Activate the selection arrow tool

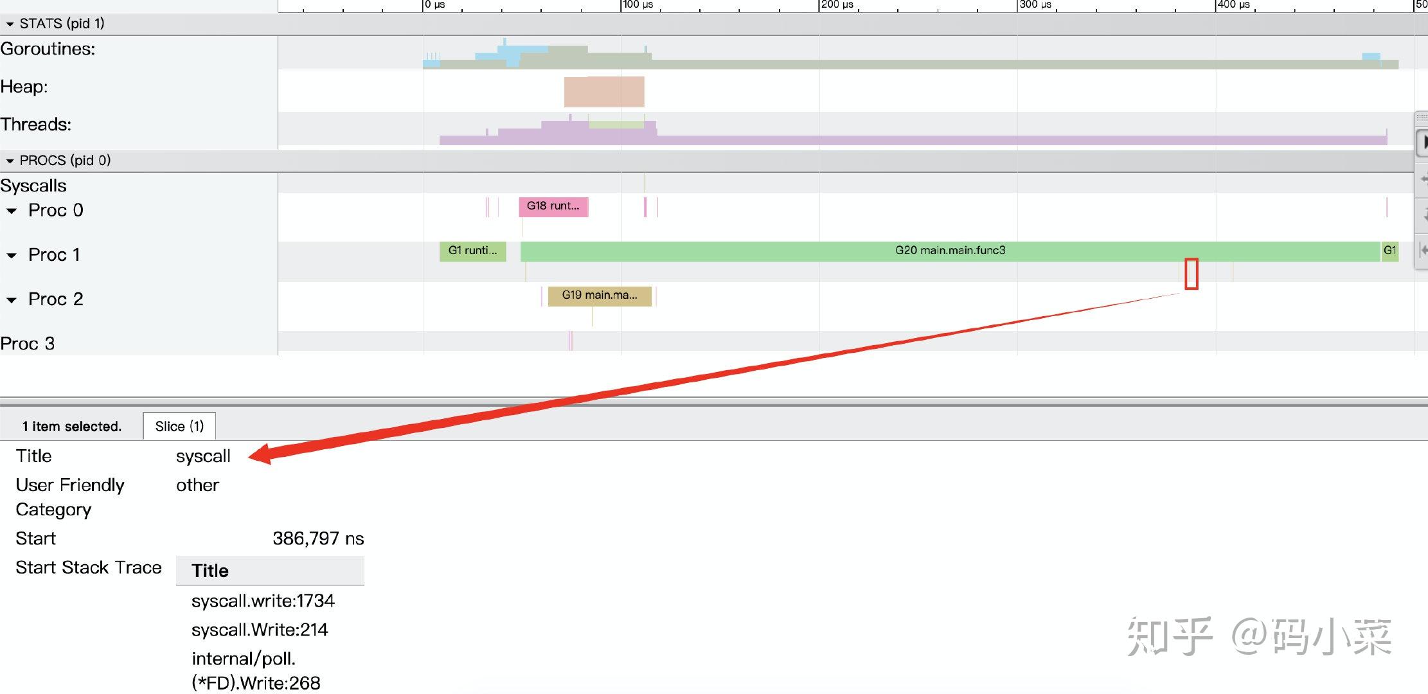[1422, 143]
